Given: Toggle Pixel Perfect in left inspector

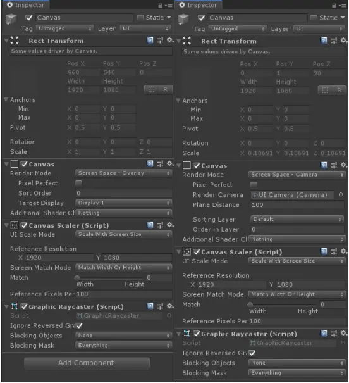Looking at the screenshot, I should click(x=79, y=183).
